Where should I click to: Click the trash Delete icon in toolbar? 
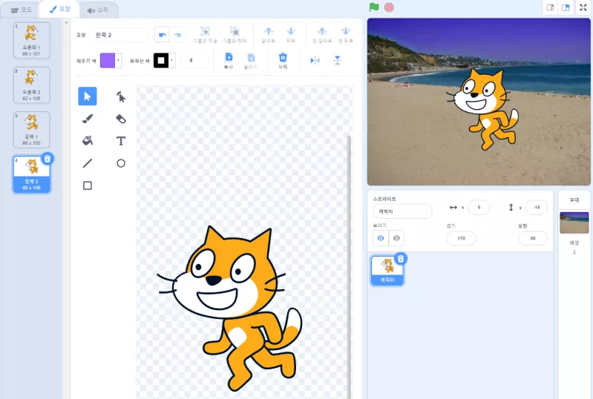pos(283,57)
